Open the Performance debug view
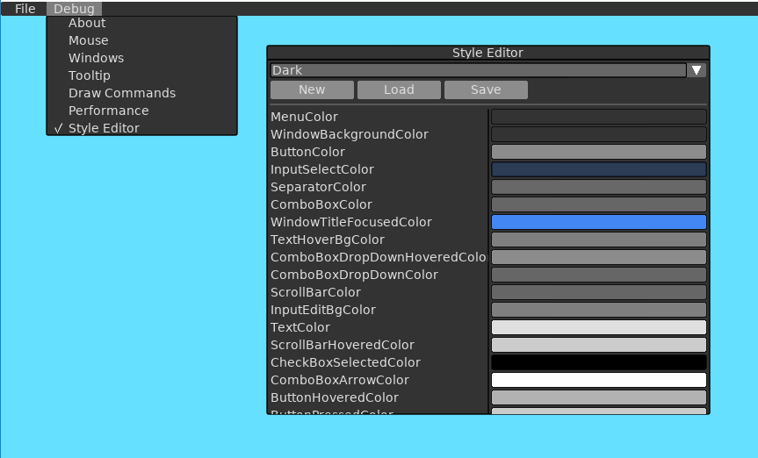Viewport: 758px width, 458px height. point(109,111)
